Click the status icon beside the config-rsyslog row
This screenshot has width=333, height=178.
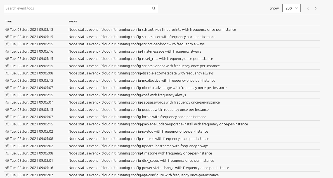7,131
